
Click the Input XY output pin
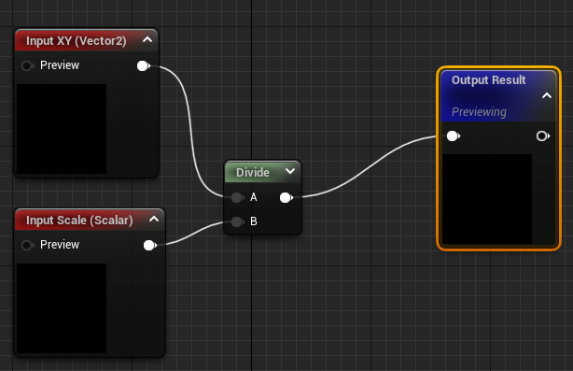[144, 65]
